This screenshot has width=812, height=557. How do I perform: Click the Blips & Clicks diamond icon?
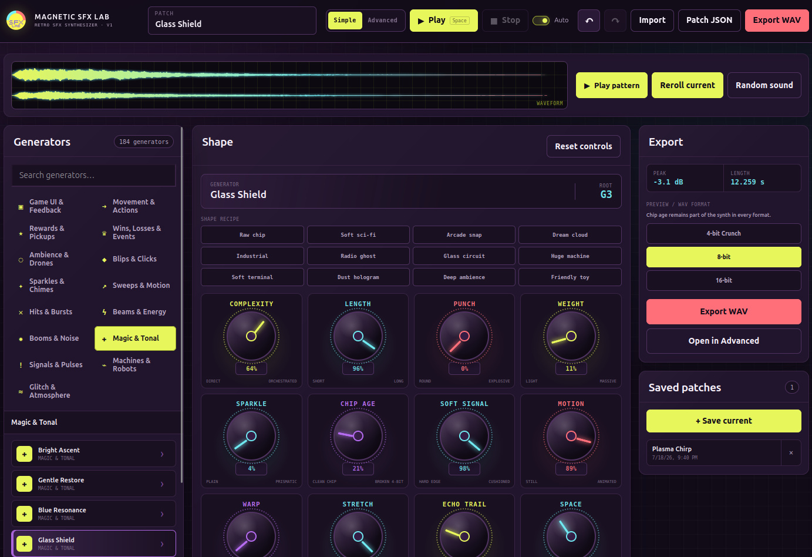(x=104, y=260)
